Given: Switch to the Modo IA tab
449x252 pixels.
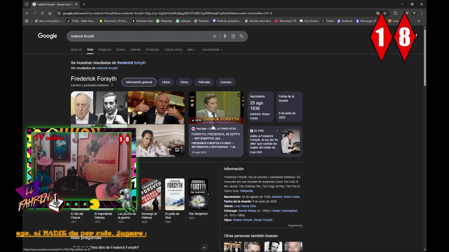Looking at the screenshot, I should [x=76, y=50].
